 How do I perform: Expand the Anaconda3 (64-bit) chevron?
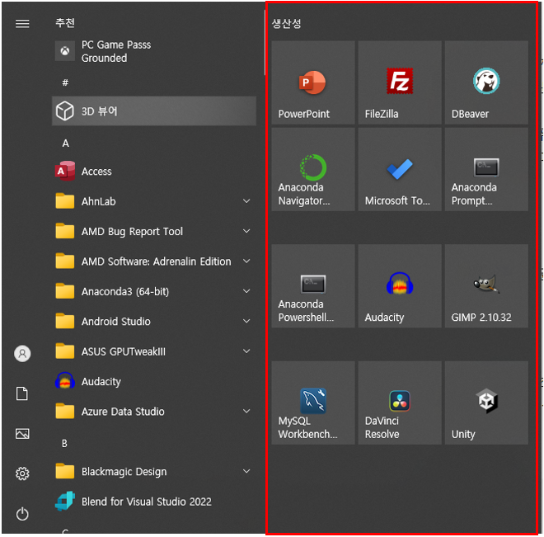coord(246,291)
